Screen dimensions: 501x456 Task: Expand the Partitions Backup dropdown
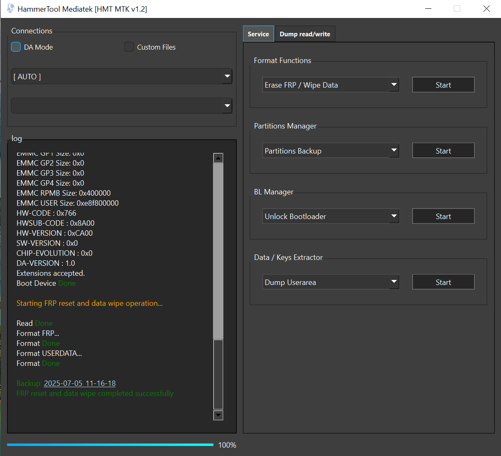pos(331,151)
